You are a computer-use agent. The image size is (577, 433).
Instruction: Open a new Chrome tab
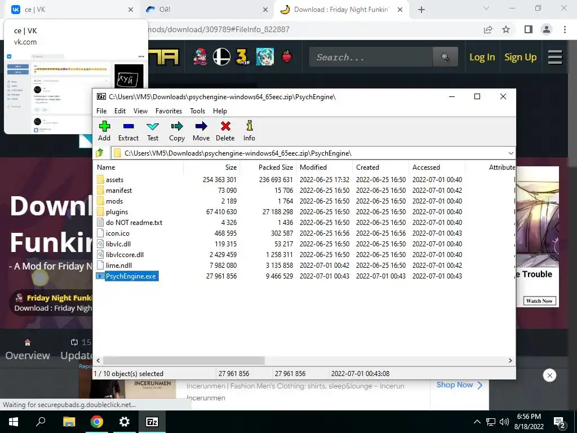point(421,10)
